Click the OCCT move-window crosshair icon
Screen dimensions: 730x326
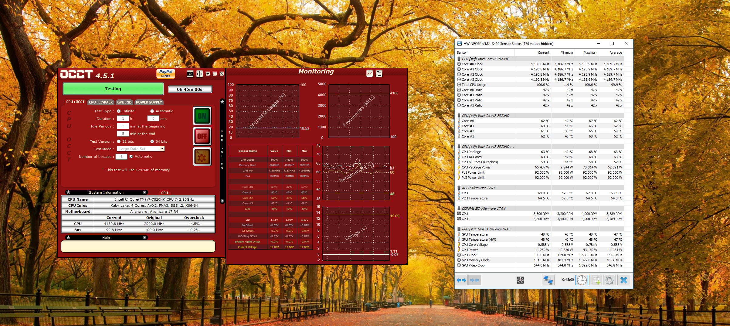199,74
